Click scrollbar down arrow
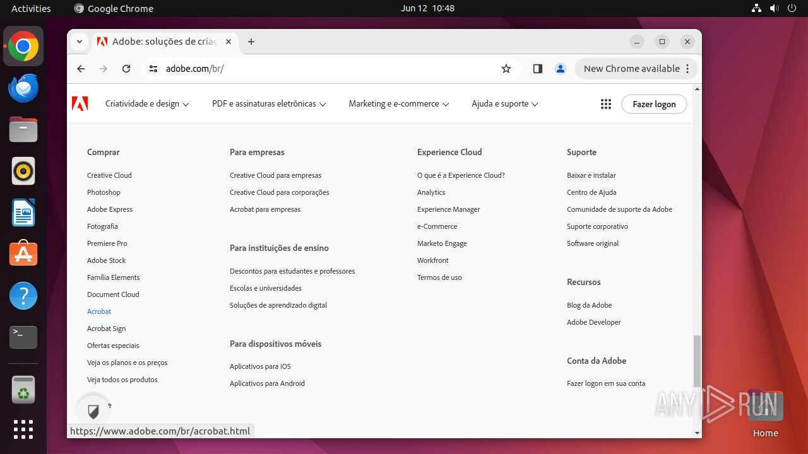Screen dimensions: 808x454 tap(697, 433)
